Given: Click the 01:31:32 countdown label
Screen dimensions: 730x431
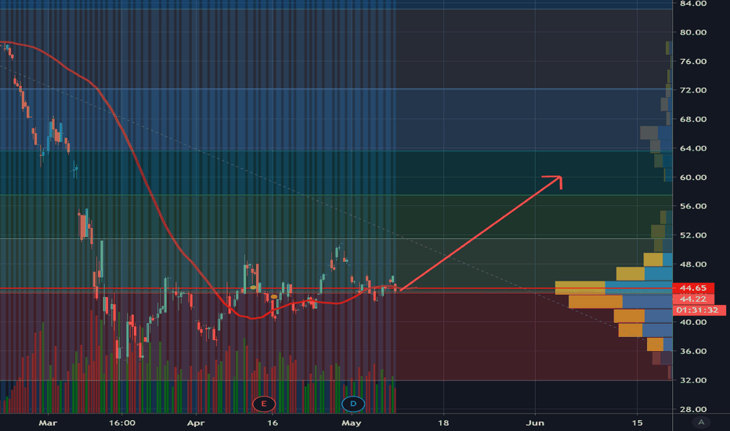Looking at the screenshot, I should coord(699,310).
